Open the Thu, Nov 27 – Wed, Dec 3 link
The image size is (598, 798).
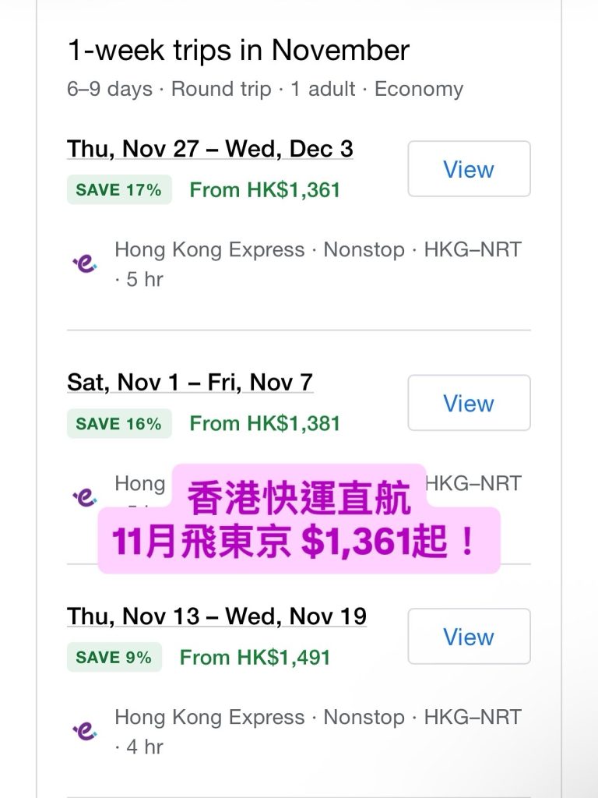(210, 148)
